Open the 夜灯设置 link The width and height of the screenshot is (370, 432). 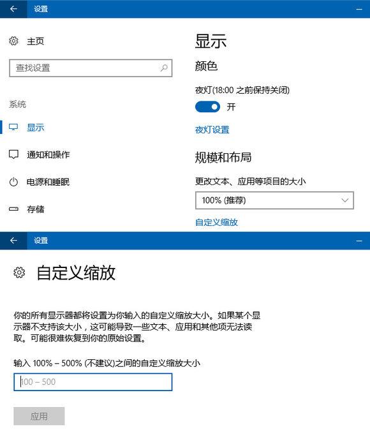(212, 130)
